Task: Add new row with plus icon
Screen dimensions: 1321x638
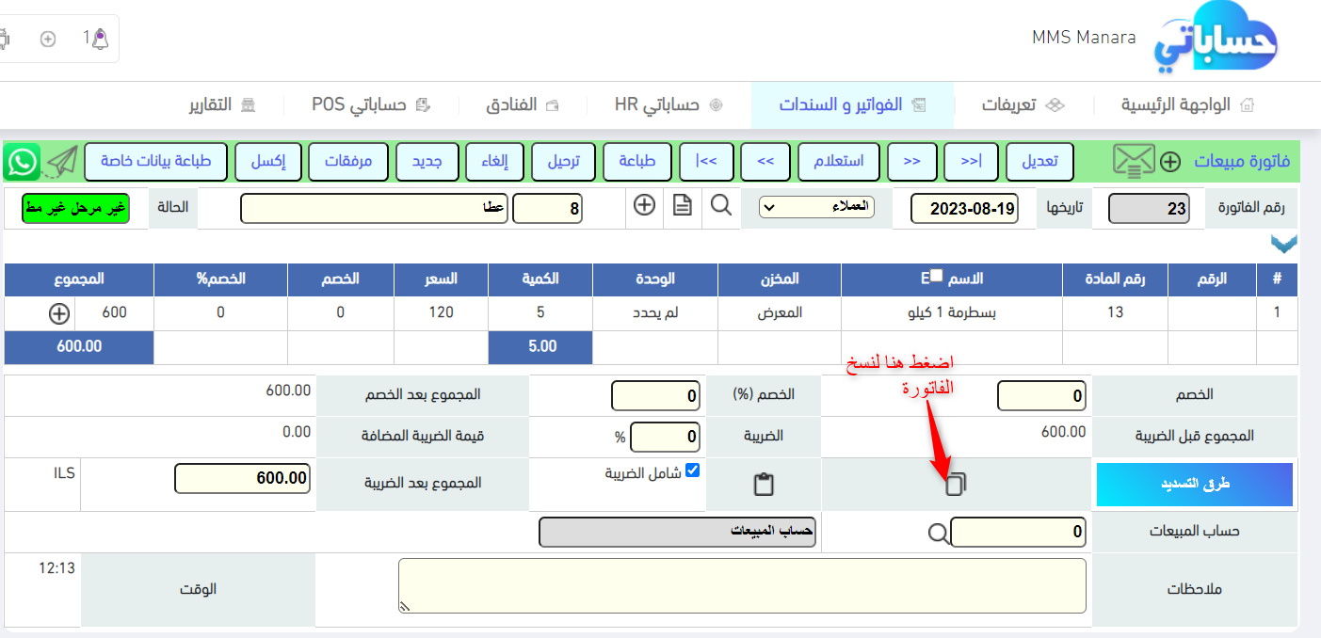Action: point(58,313)
